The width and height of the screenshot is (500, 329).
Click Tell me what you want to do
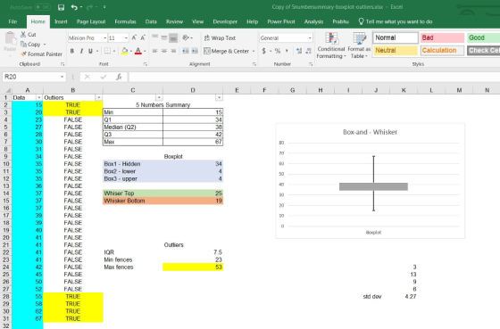(396, 21)
